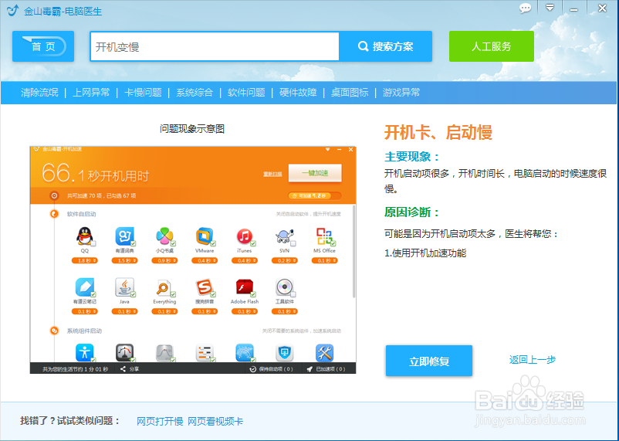Click the 首页 home button

pos(43,46)
